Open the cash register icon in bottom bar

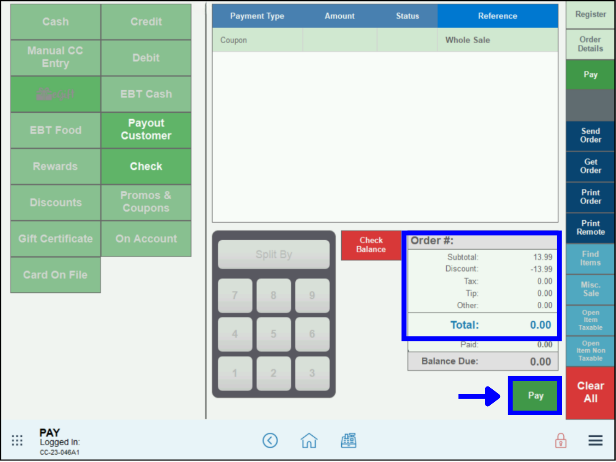tap(349, 440)
